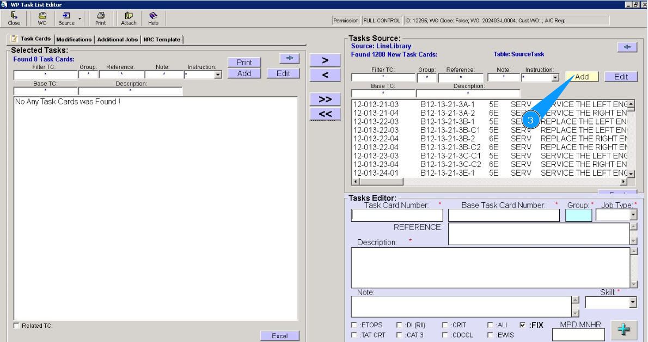Click the horizontal scrollbar of the source task list
648x342 pixels.
point(490,182)
